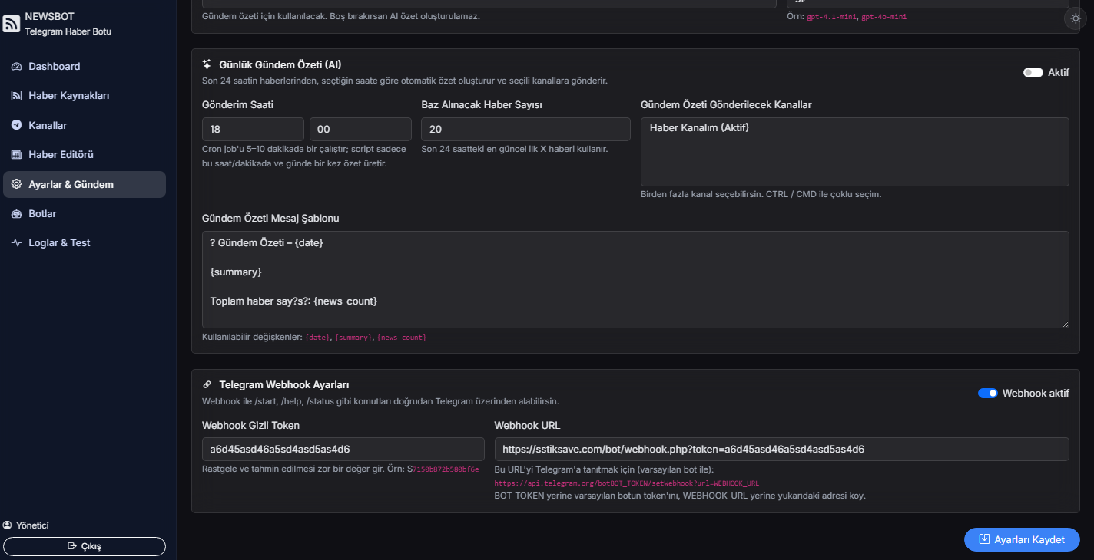Click the Haber Kaynakları RSS icon
1094x560 pixels.
click(x=16, y=96)
